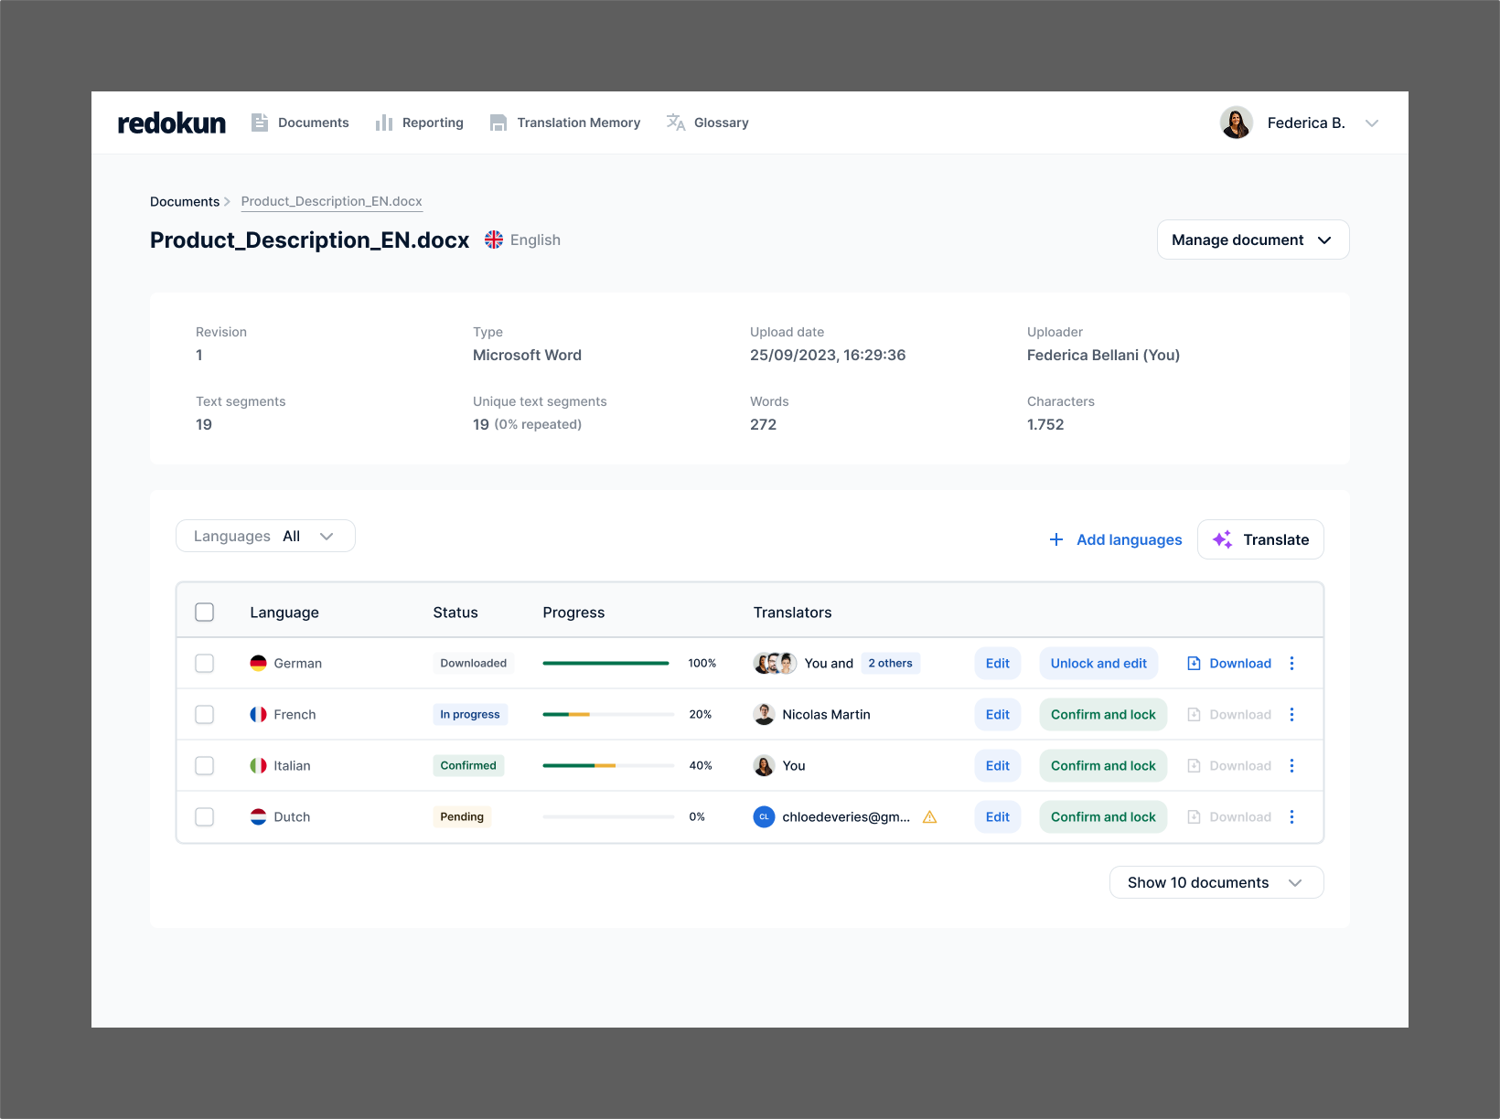Click the Translation Memory save icon

498,123
